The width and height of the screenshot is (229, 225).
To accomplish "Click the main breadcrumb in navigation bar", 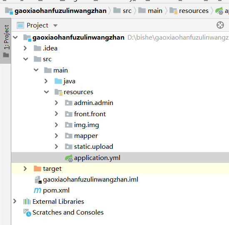I will click(x=155, y=11).
